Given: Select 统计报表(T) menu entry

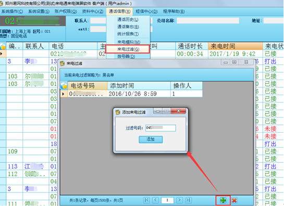Looking at the screenshot, I should pyautogui.click(x=128, y=34).
